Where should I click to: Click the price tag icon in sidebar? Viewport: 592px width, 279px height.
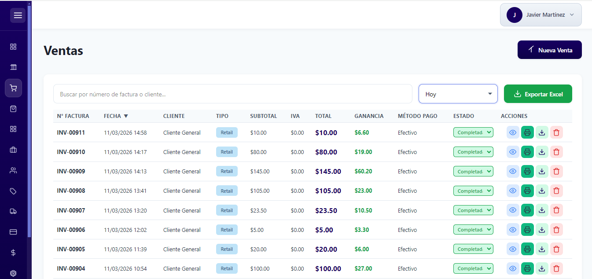[13, 191]
